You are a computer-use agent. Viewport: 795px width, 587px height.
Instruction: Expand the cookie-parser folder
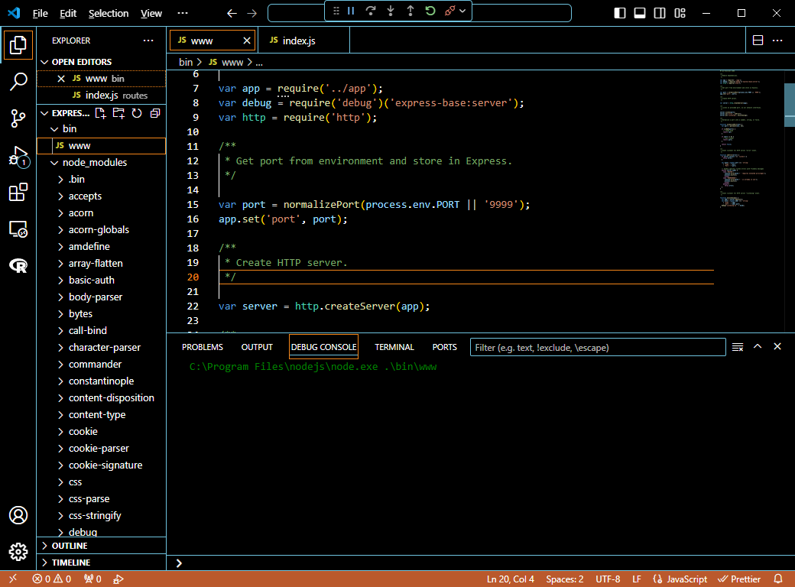102,448
